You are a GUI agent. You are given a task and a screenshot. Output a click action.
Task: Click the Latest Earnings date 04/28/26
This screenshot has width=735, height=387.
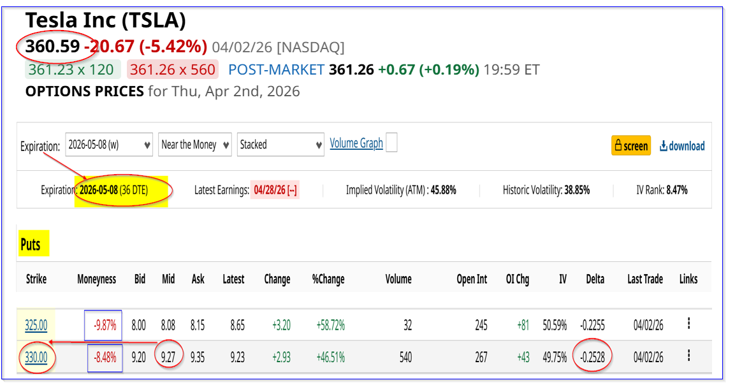point(275,190)
